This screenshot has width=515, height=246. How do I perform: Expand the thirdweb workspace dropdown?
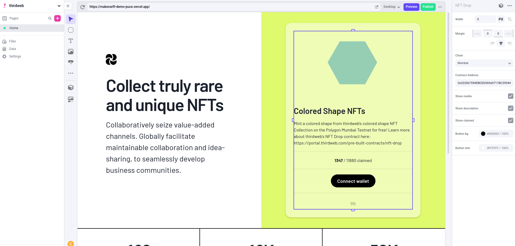coord(59,6)
